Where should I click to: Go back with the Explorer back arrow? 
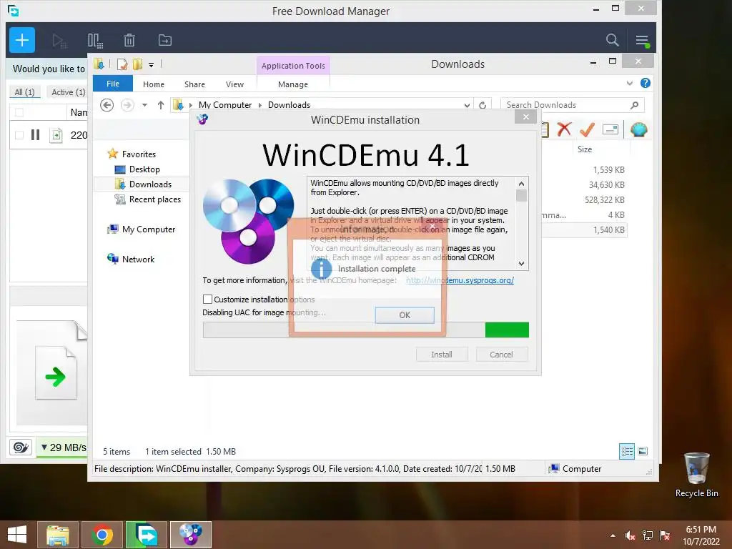pyautogui.click(x=107, y=105)
